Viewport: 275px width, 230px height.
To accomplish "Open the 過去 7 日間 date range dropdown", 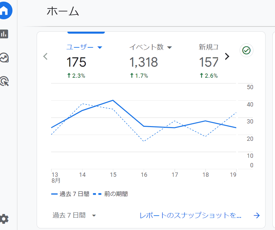I will (74, 215).
